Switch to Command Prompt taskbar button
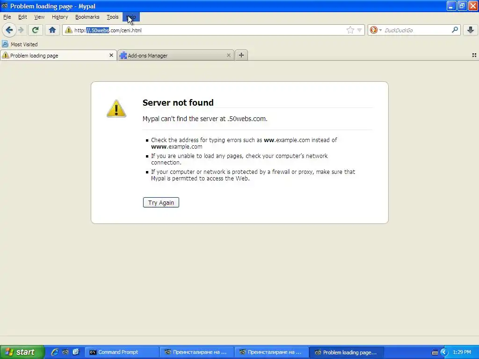The width and height of the screenshot is (479, 359). [122, 352]
